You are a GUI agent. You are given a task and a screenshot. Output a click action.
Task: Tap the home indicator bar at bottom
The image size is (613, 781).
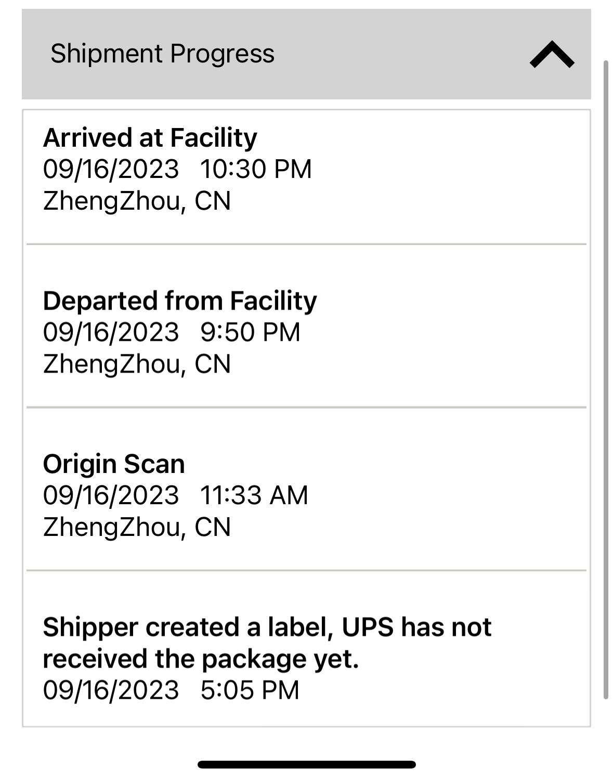click(306, 764)
